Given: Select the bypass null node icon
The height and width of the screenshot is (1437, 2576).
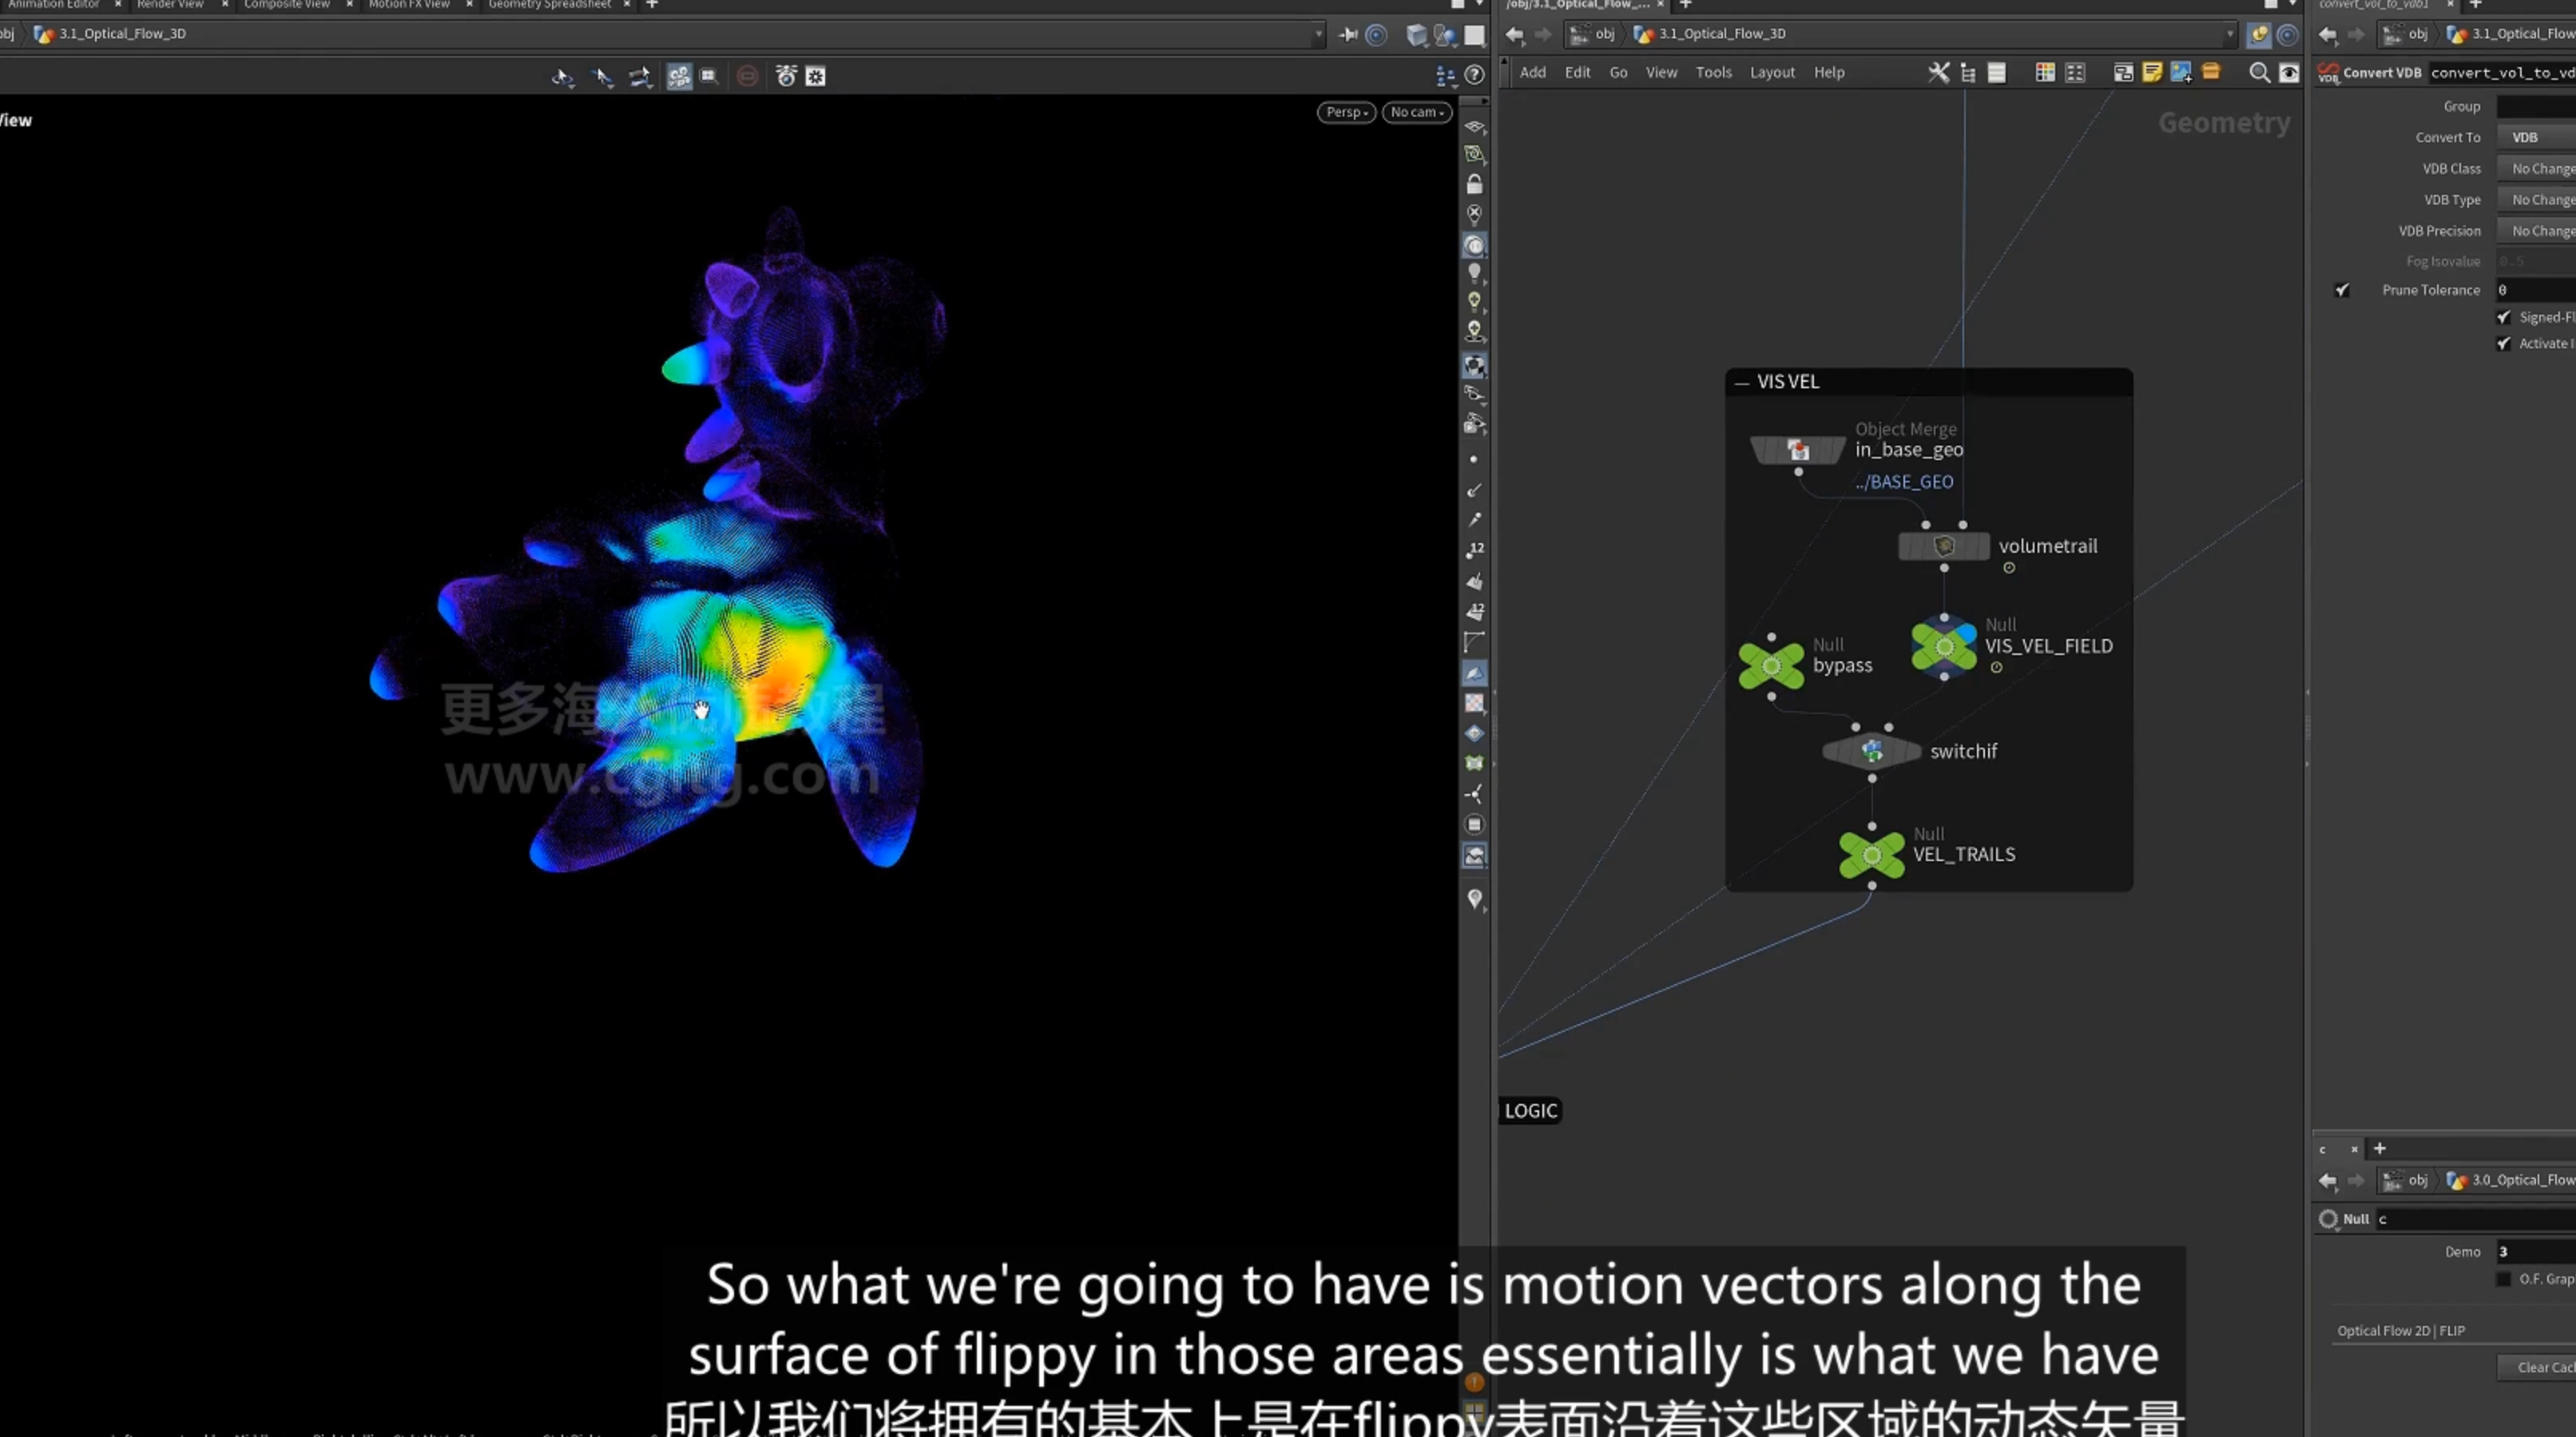Looking at the screenshot, I should pos(1771,666).
